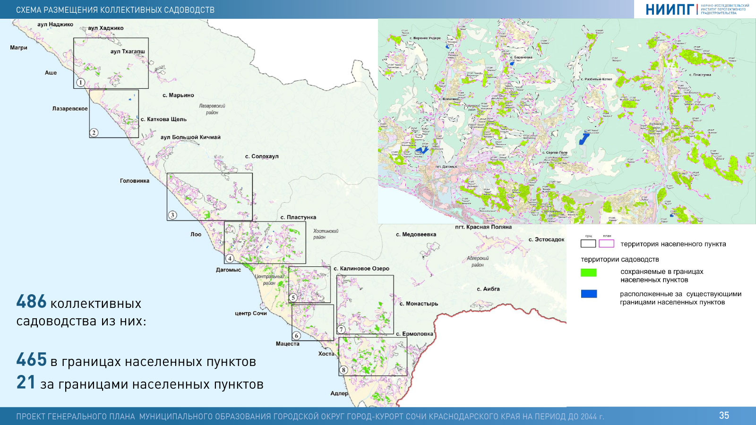Click the detailed inset map thumbnail
756x425 pixels.
(567, 121)
